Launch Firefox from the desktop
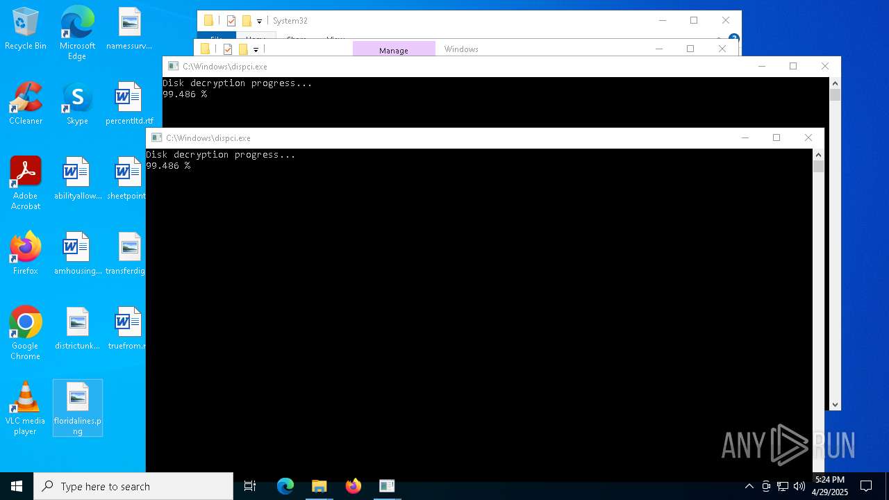 point(26,254)
